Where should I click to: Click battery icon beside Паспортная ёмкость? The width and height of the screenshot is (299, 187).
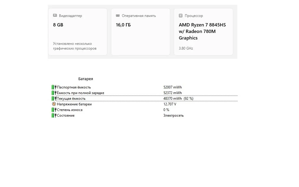(x=54, y=87)
